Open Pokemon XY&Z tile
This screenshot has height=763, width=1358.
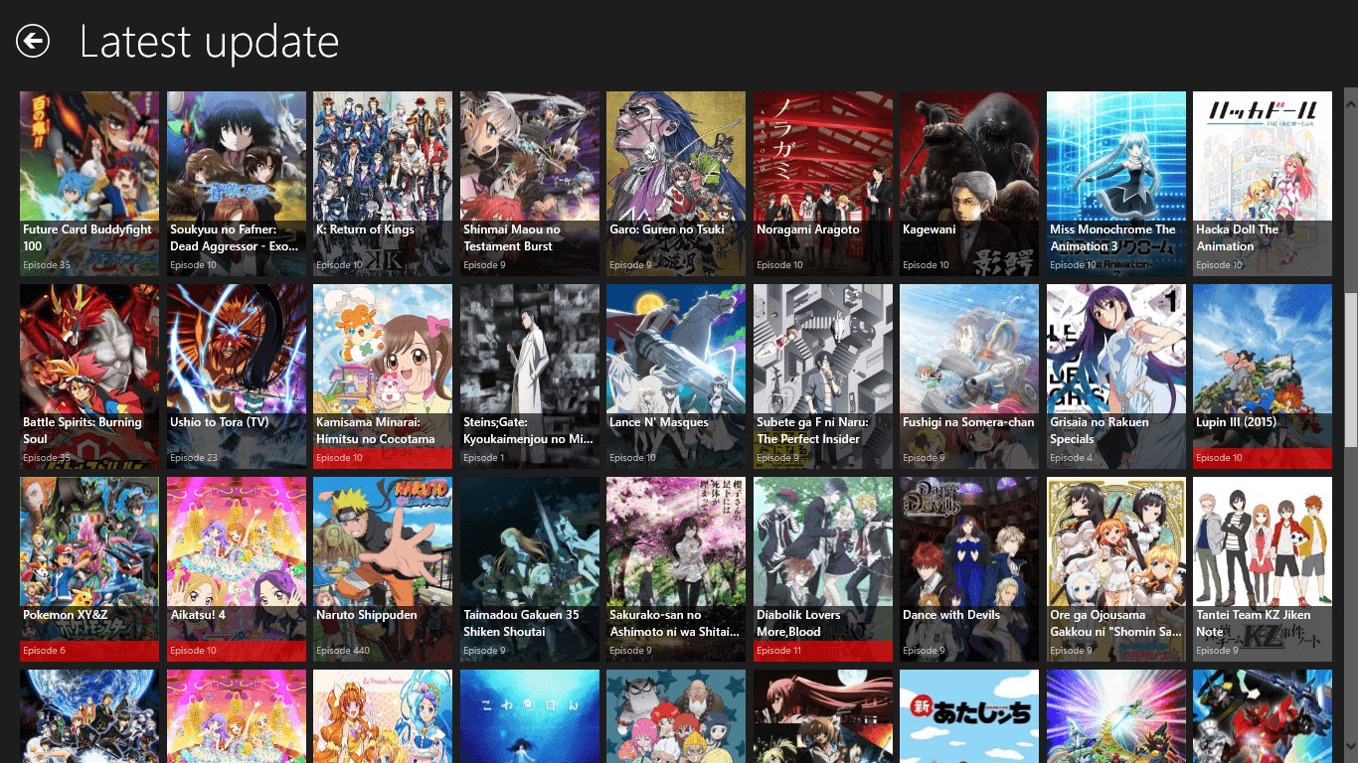(89, 569)
